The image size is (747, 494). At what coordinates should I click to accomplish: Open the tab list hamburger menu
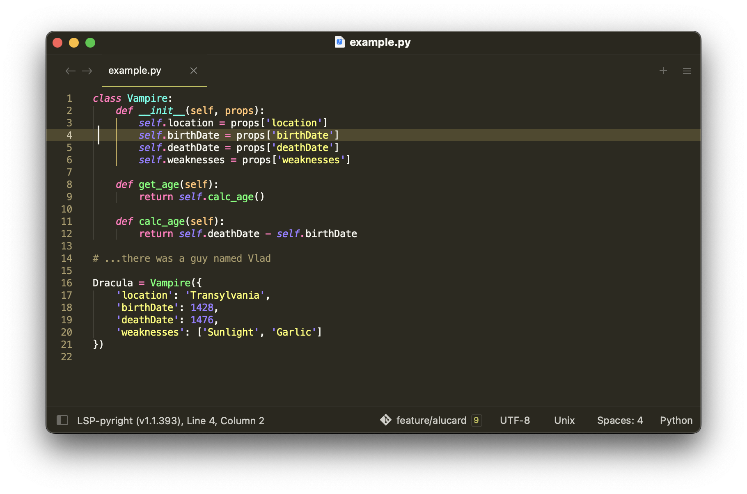point(687,71)
